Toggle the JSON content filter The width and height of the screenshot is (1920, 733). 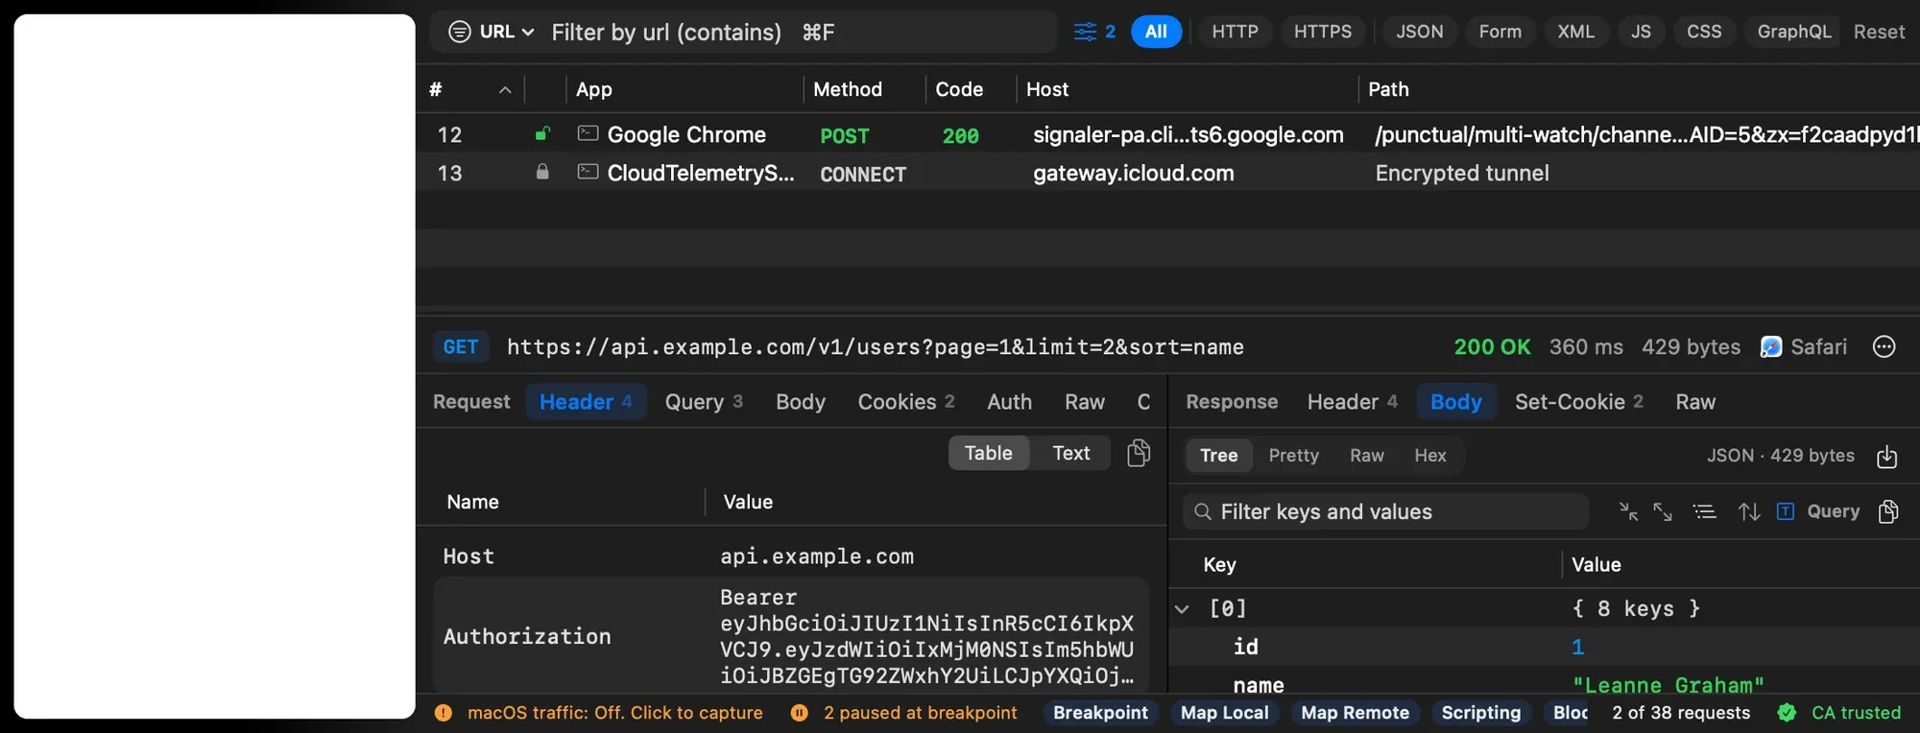point(1420,32)
